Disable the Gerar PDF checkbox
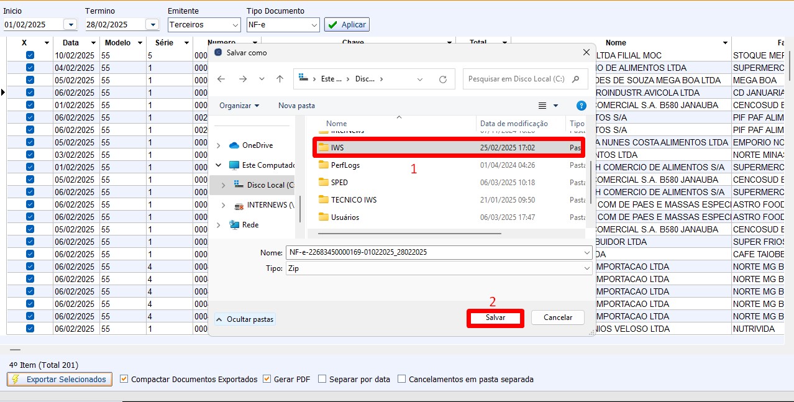Image resolution: width=794 pixels, height=402 pixels. 267,379
